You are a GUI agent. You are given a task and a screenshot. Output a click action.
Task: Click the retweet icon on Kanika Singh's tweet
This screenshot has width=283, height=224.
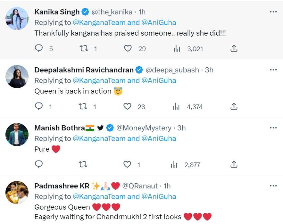click(x=83, y=48)
